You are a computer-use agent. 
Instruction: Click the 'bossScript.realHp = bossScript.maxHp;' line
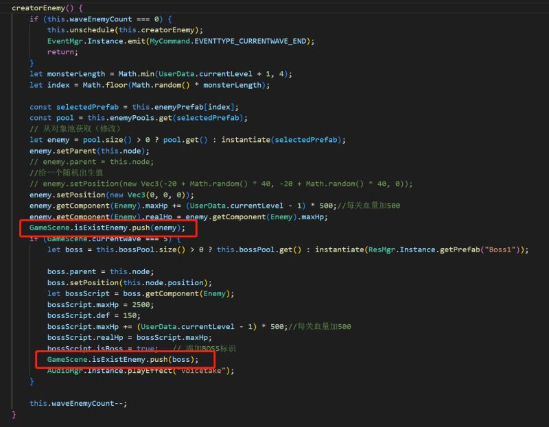pos(130,337)
